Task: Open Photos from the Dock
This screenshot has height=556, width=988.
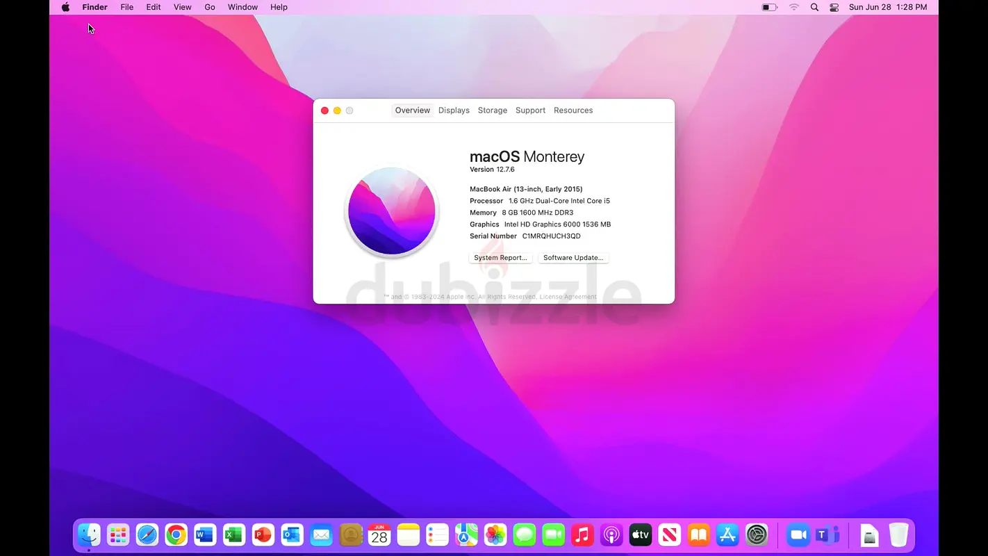Action: [x=495, y=534]
